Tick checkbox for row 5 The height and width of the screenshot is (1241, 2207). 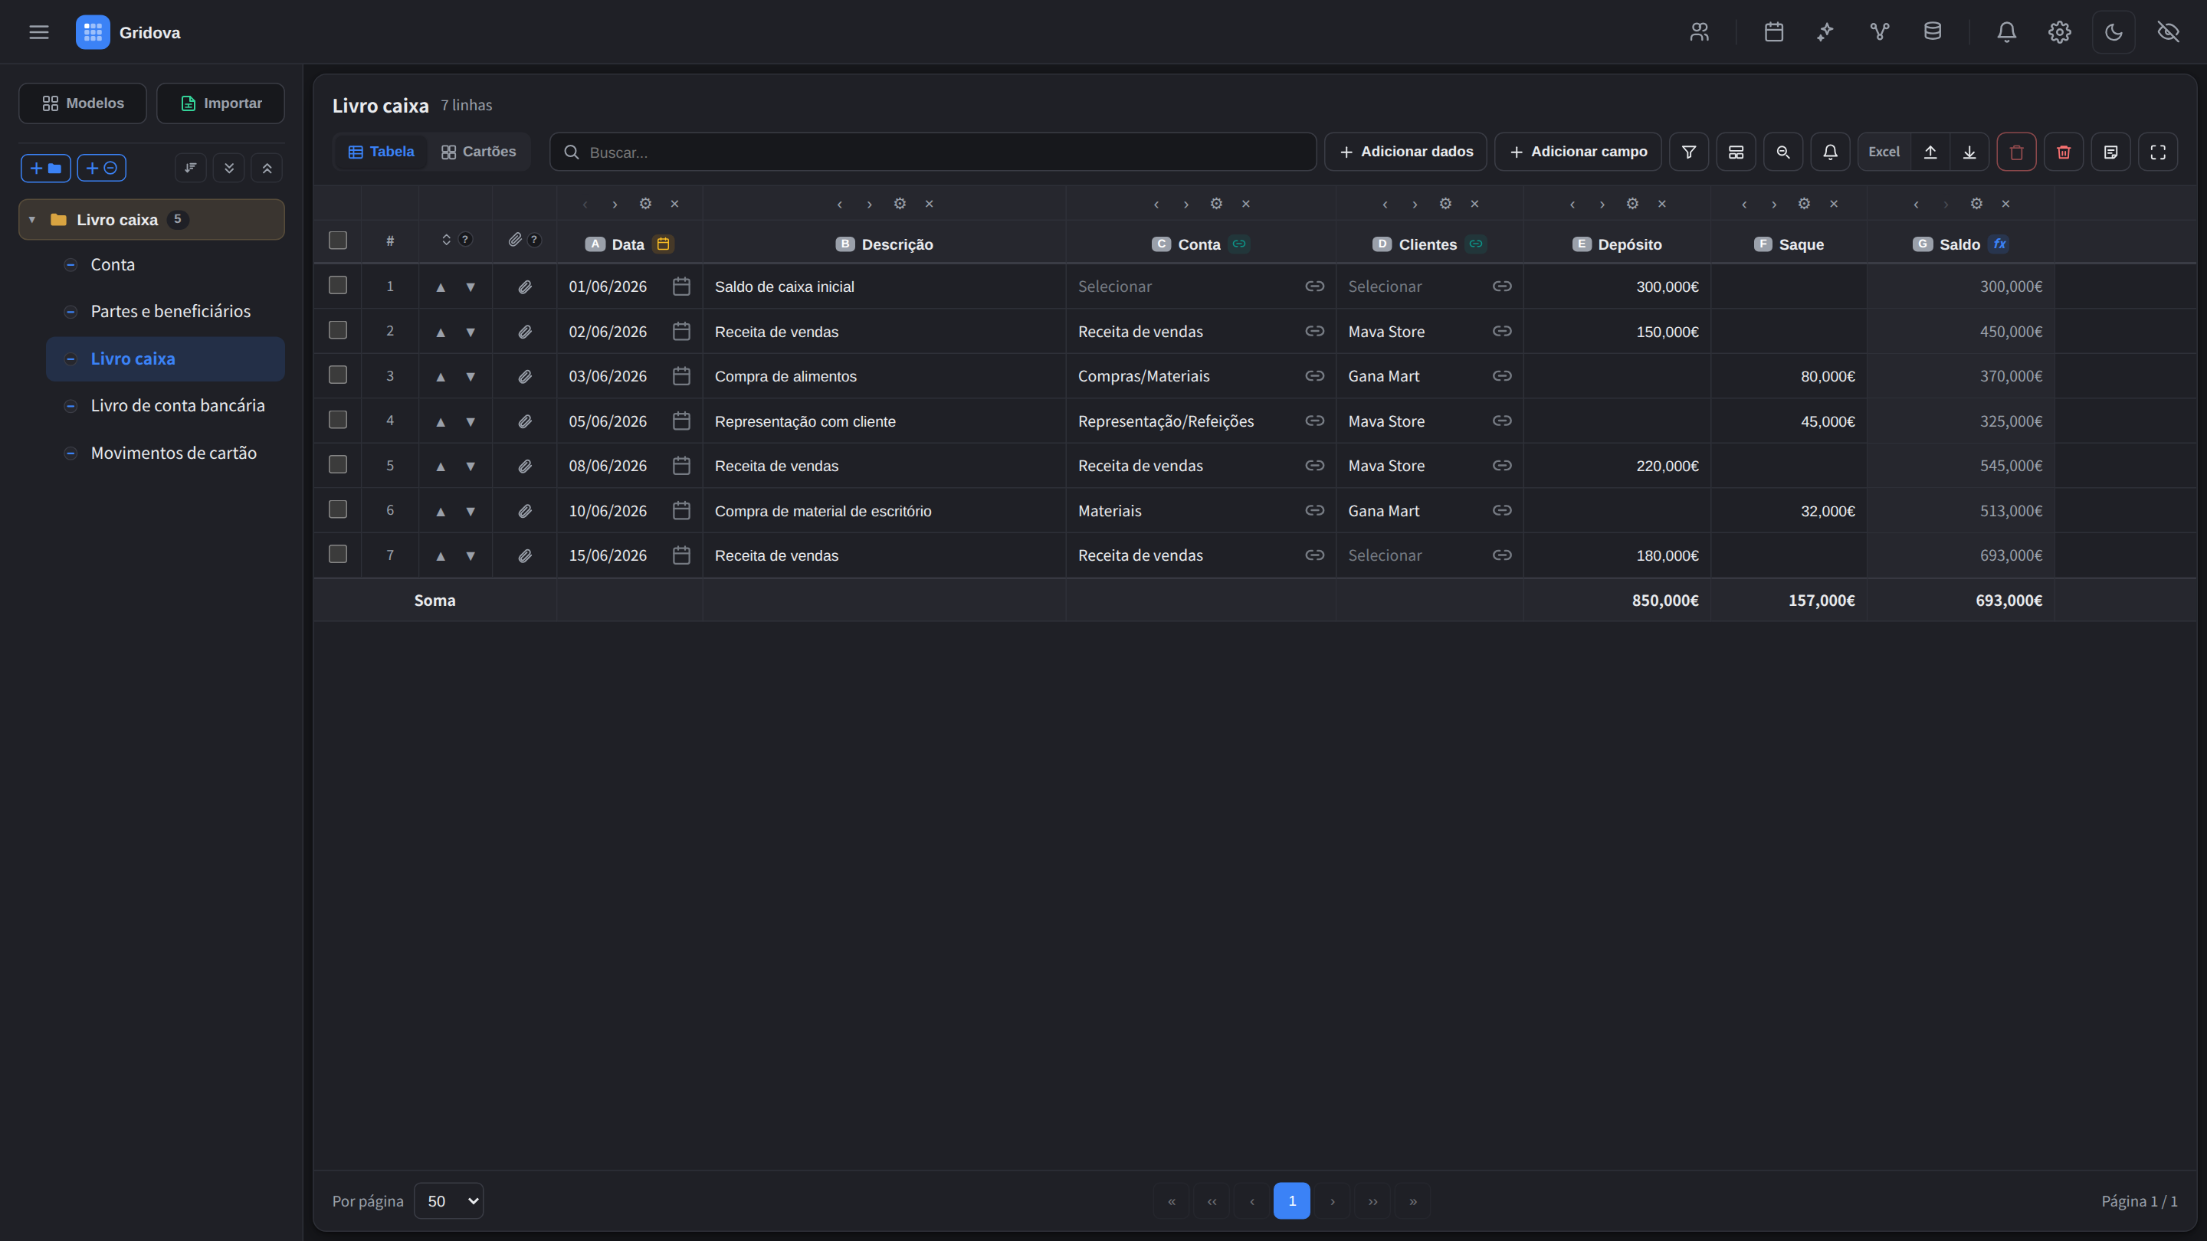coord(337,464)
